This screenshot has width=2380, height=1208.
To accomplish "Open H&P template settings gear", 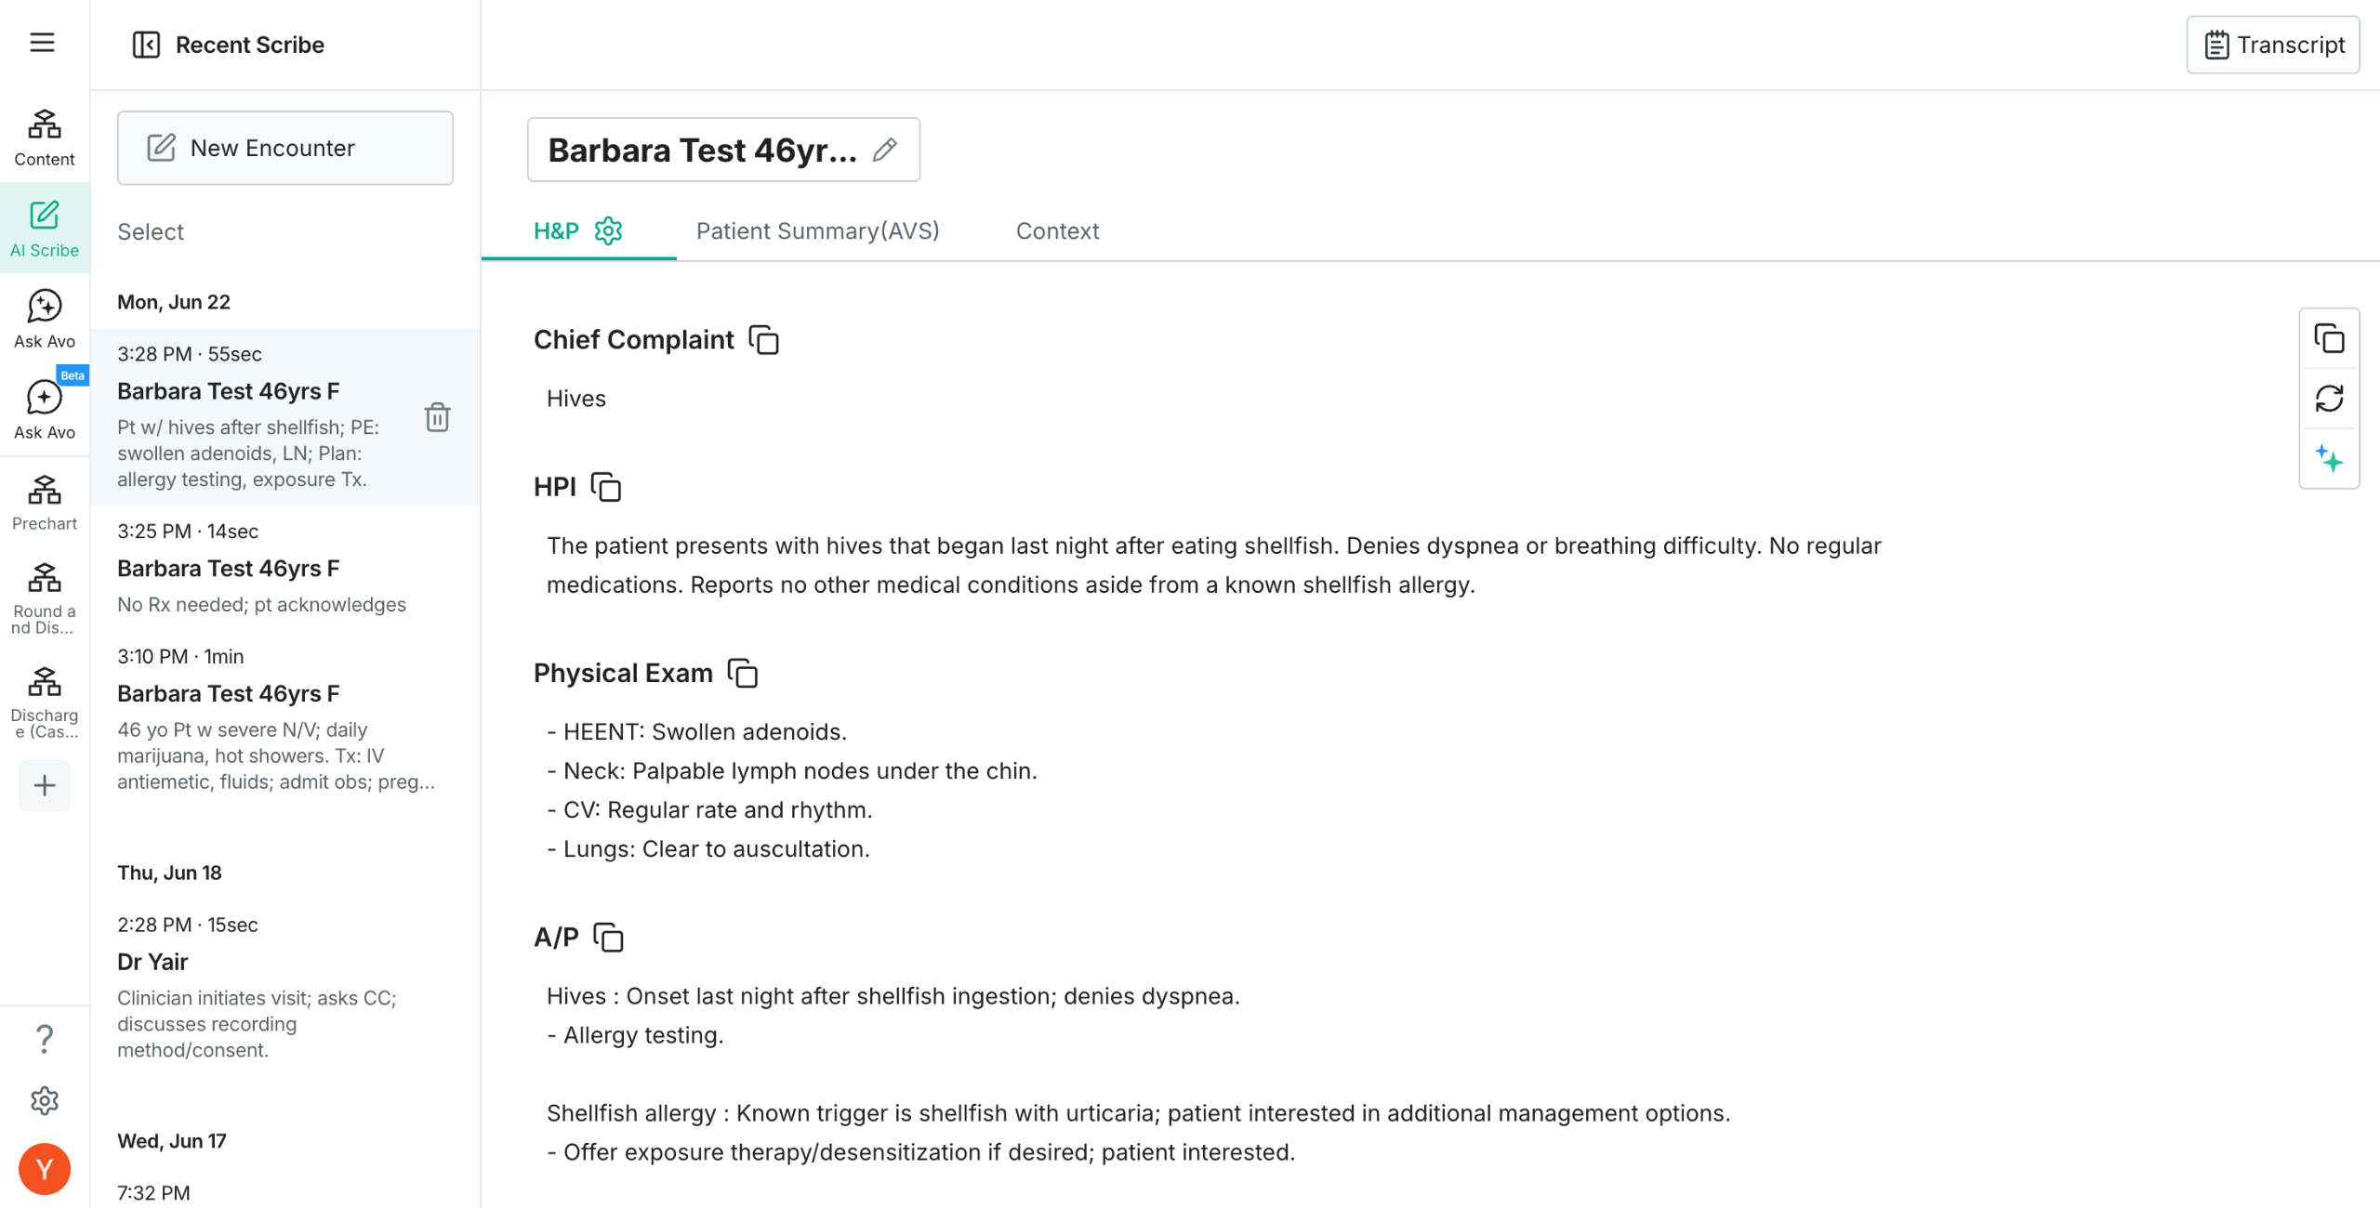I will tap(608, 230).
